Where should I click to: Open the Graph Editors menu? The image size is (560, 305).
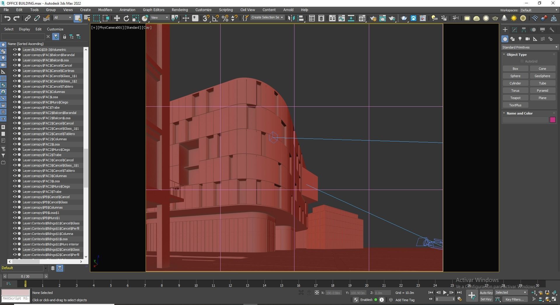click(153, 10)
